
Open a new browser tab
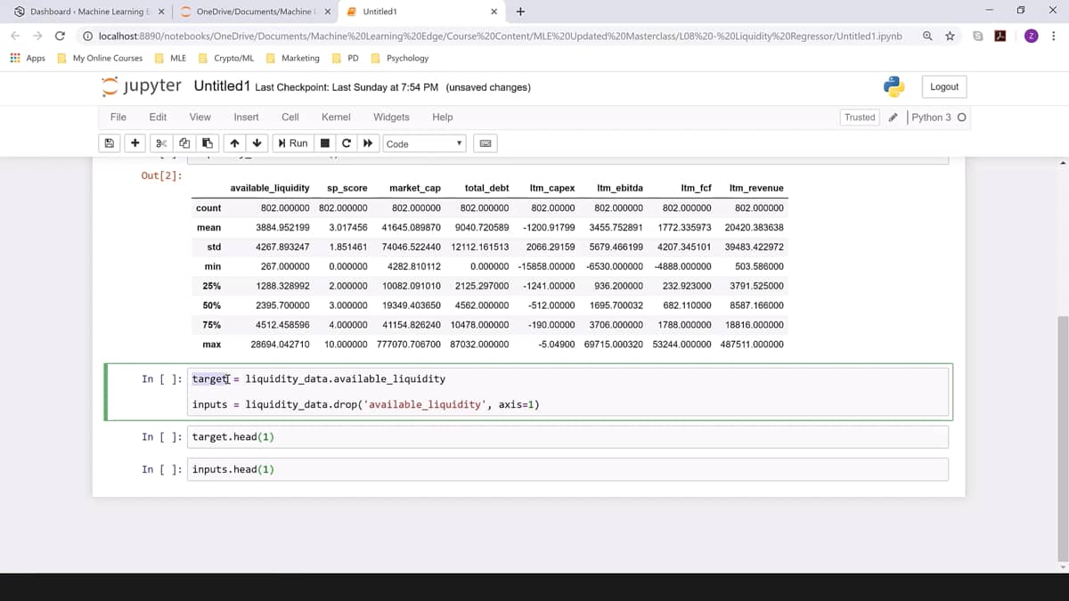tap(520, 12)
